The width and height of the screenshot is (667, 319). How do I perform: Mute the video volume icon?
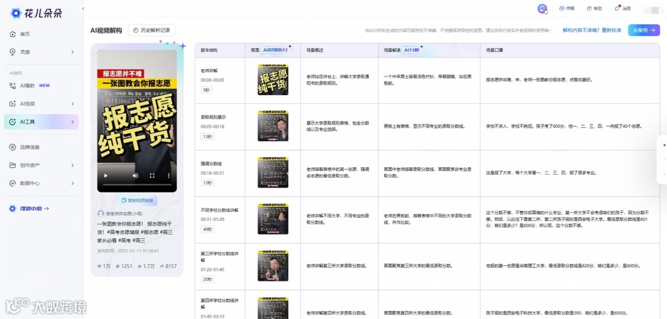[x=135, y=175]
